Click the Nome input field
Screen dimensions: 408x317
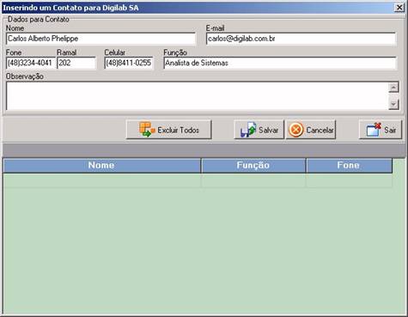[100, 39]
